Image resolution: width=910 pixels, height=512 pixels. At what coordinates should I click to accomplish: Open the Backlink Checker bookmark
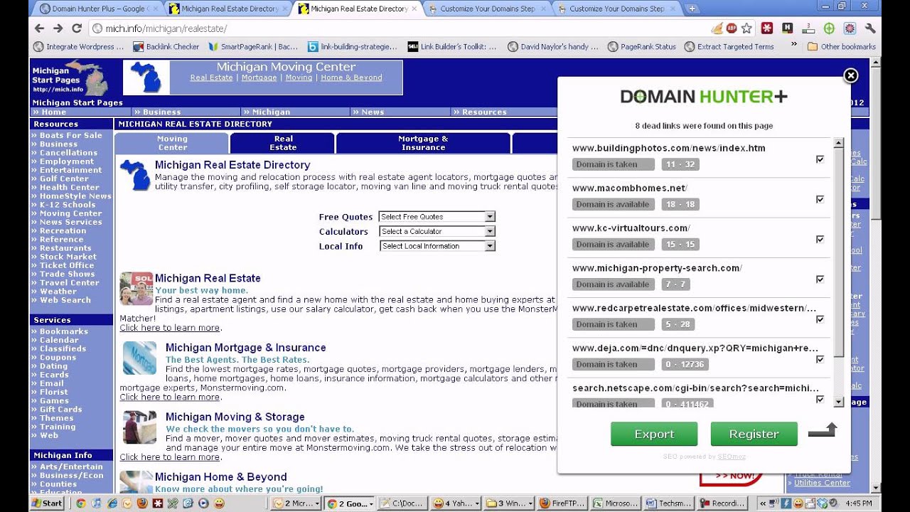click(166, 47)
